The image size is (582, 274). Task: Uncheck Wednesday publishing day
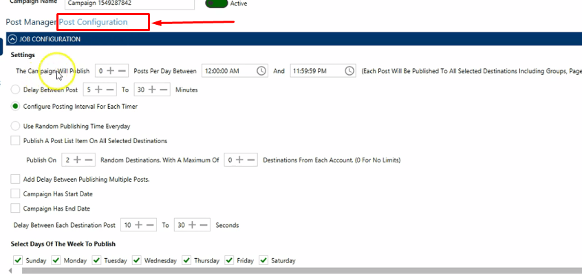[x=137, y=260]
